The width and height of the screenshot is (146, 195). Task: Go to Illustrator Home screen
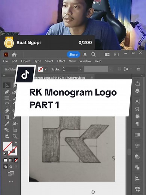click(x=14, y=54)
